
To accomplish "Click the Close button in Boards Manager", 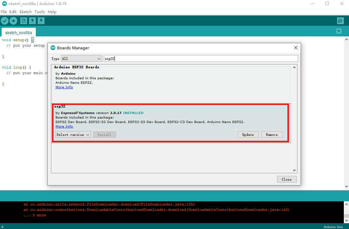I will 287,179.
